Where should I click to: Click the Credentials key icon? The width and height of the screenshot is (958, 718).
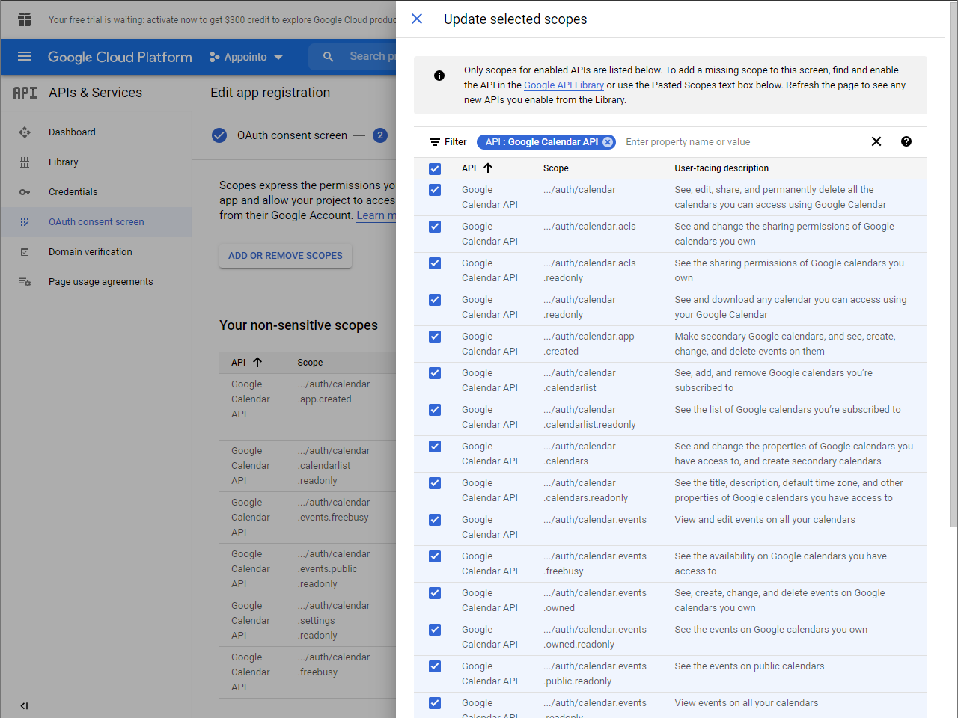click(25, 192)
